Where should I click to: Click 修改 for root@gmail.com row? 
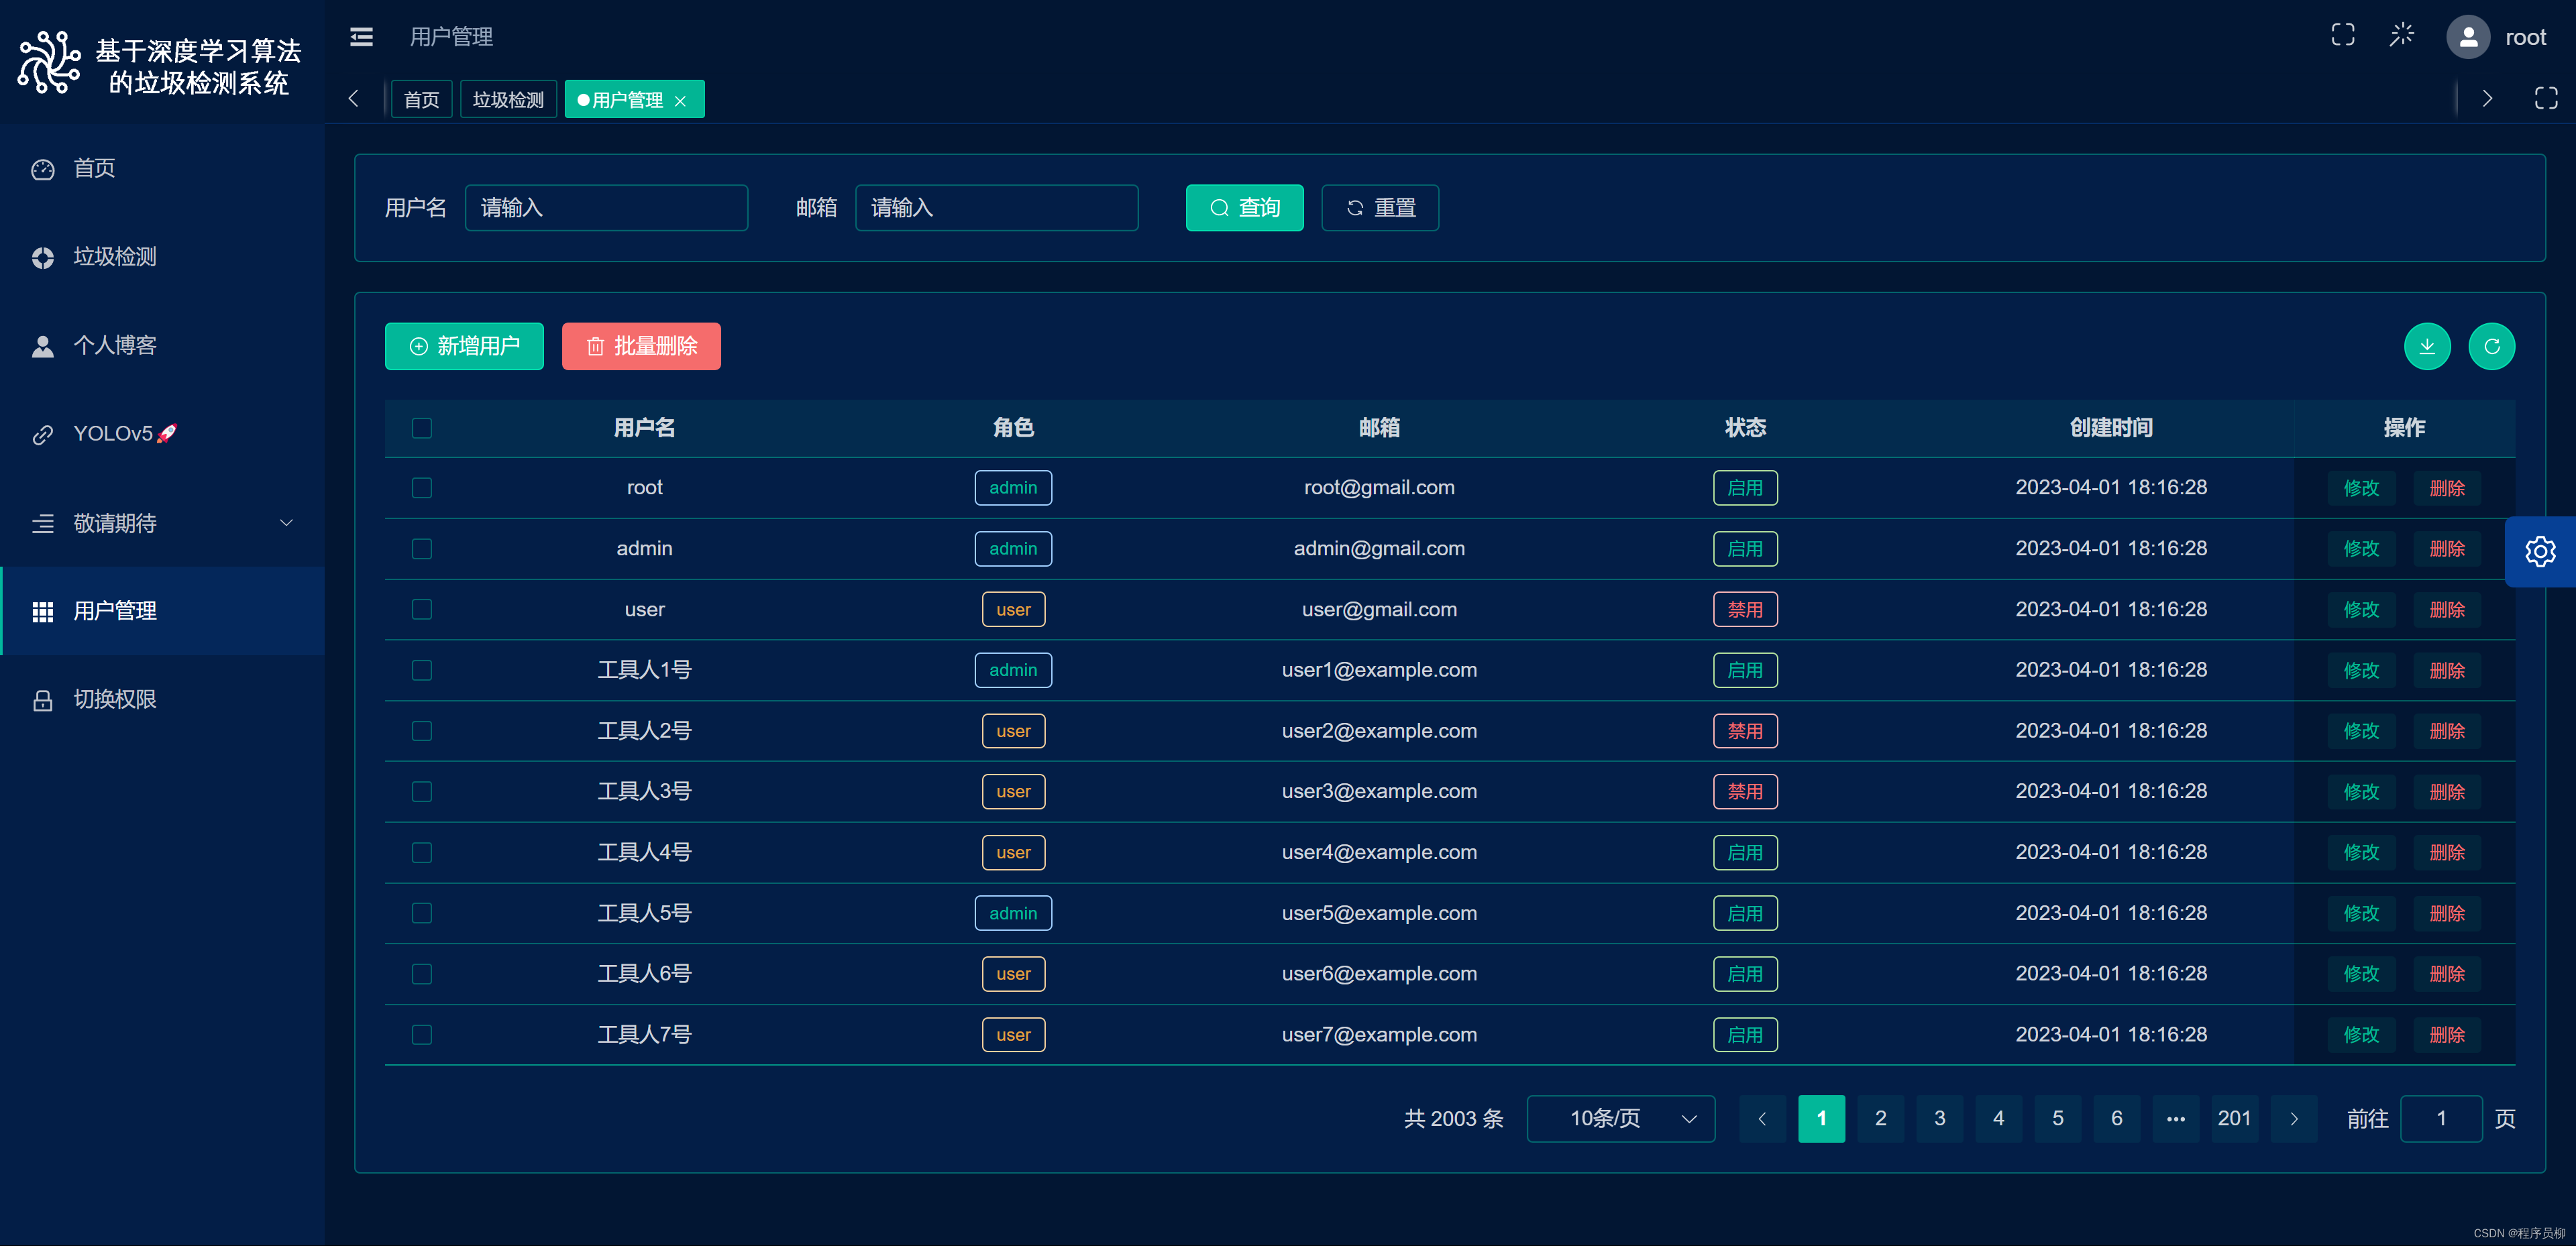tap(2361, 488)
